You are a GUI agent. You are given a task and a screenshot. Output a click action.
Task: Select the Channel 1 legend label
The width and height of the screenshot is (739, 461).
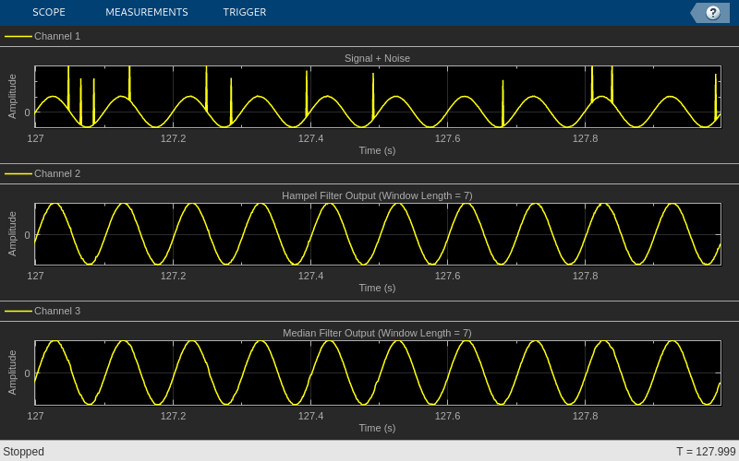click(x=57, y=36)
